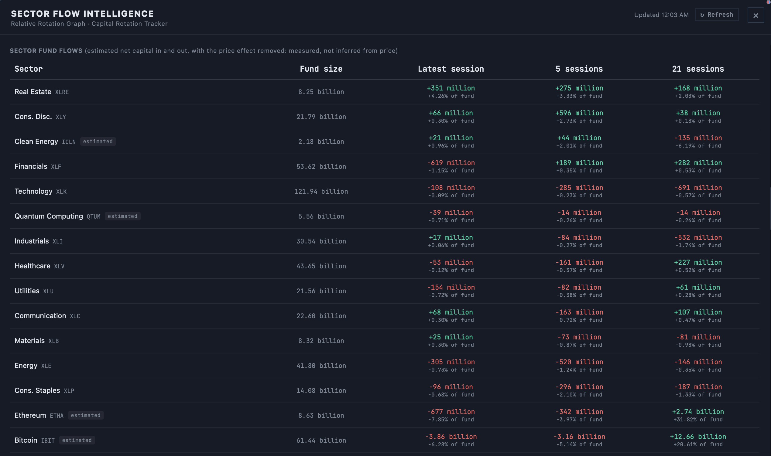Select the Healthcare XLV row label
The image size is (771, 456).
pyautogui.click(x=39, y=266)
